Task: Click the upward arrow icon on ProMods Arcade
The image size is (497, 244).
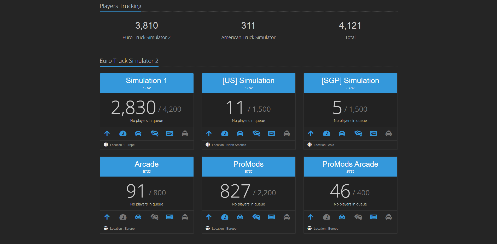Action: click(x=311, y=217)
